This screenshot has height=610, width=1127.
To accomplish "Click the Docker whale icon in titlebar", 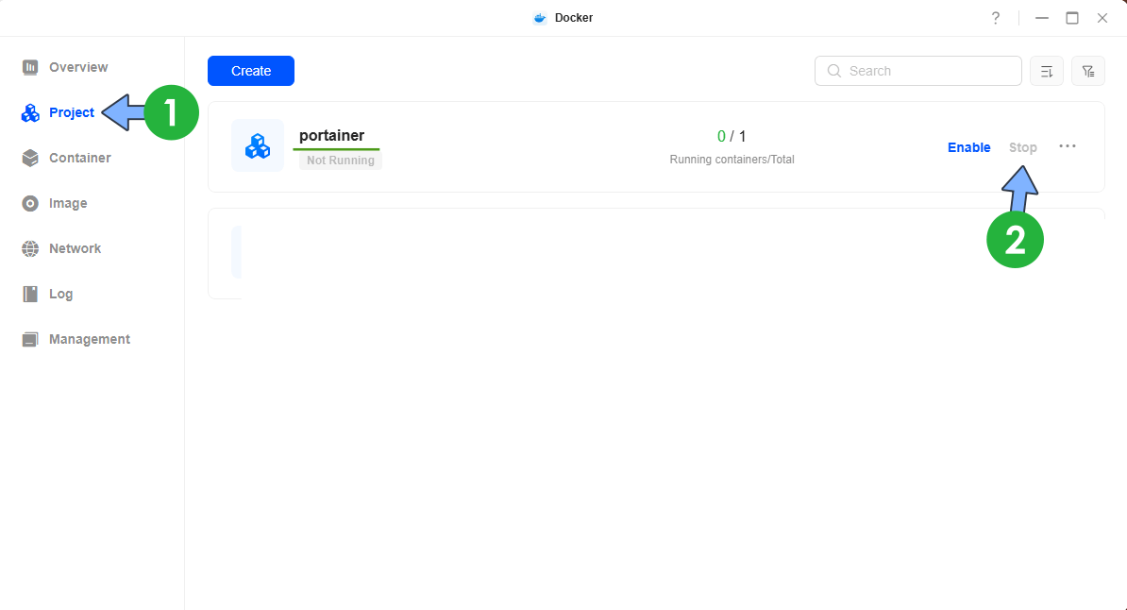I will [539, 17].
